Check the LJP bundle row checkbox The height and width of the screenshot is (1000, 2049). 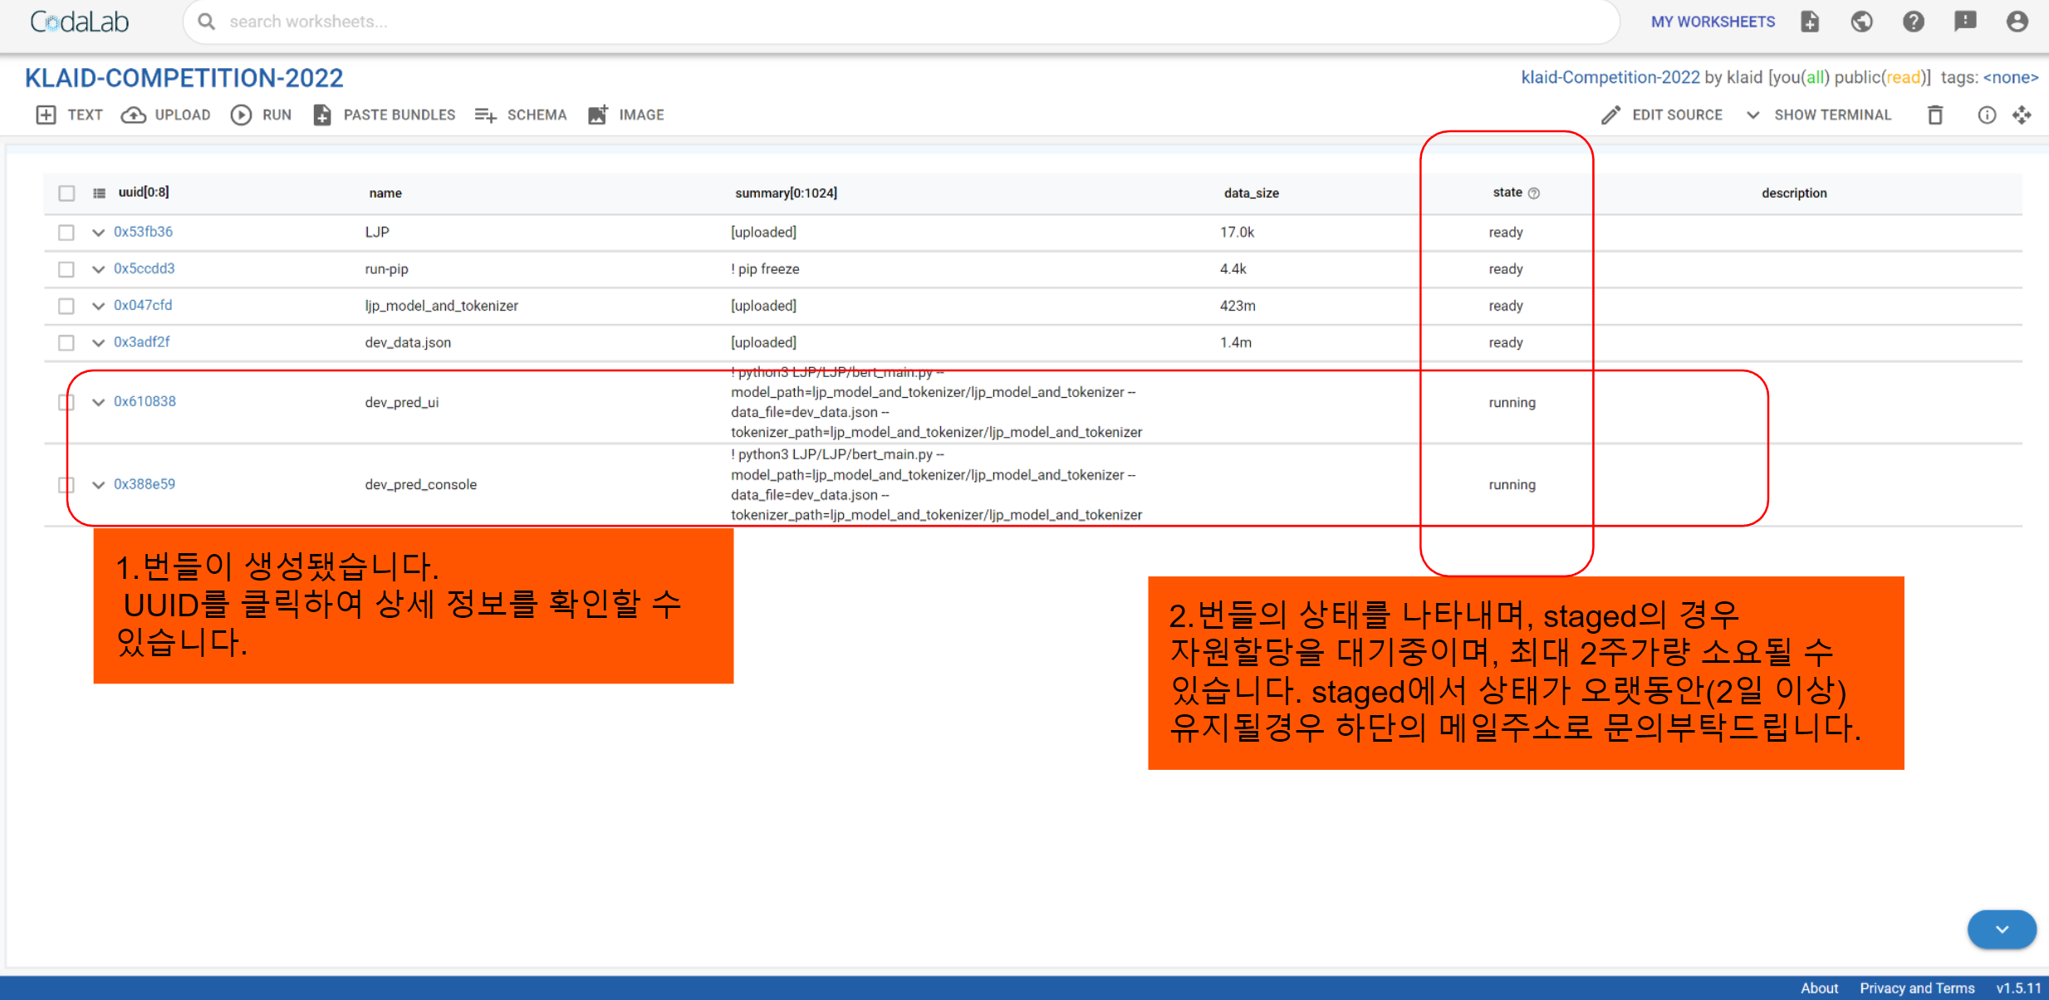(66, 233)
